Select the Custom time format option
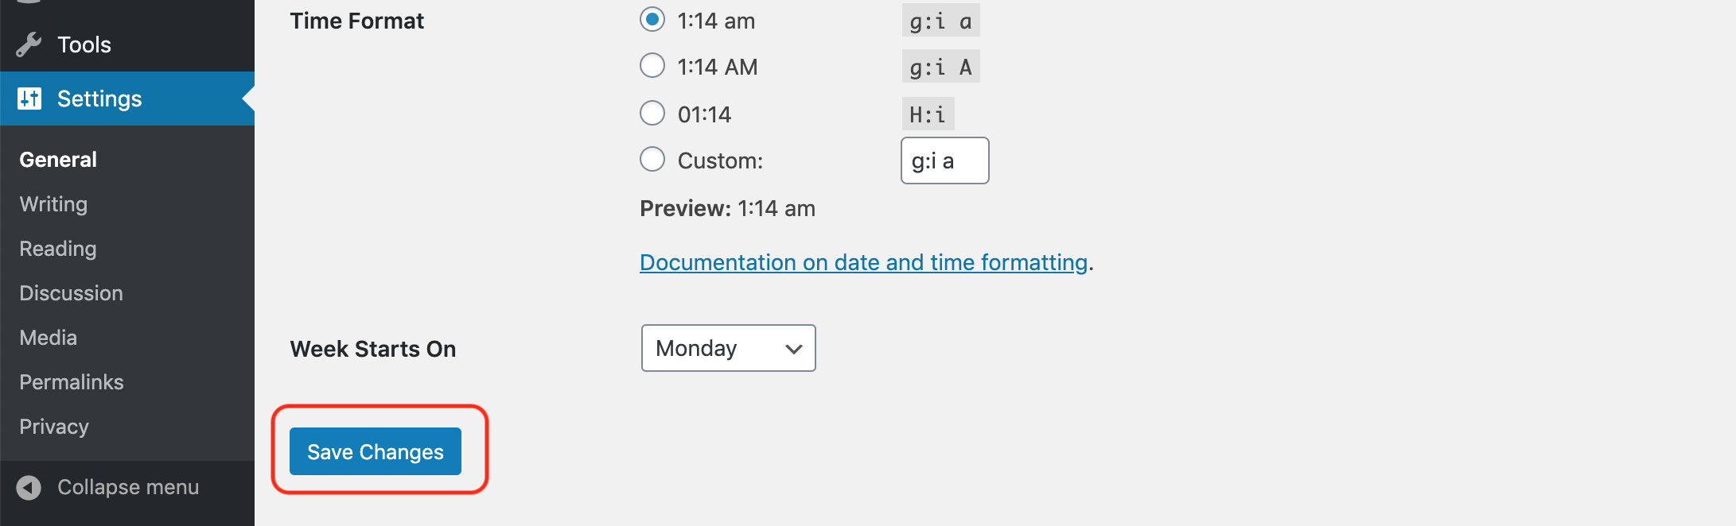This screenshot has width=1736, height=526. click(652, 160)
